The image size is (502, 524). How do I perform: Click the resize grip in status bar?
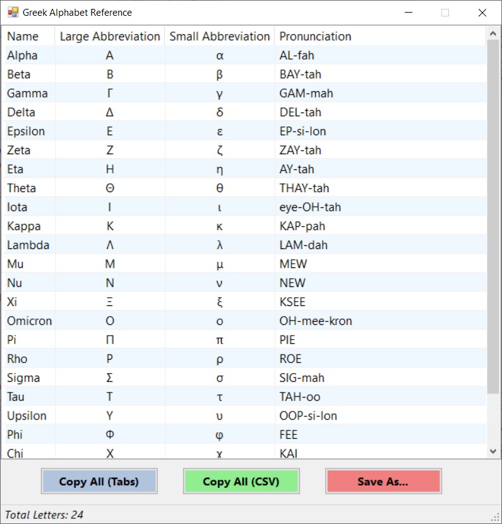coord(496,518)
